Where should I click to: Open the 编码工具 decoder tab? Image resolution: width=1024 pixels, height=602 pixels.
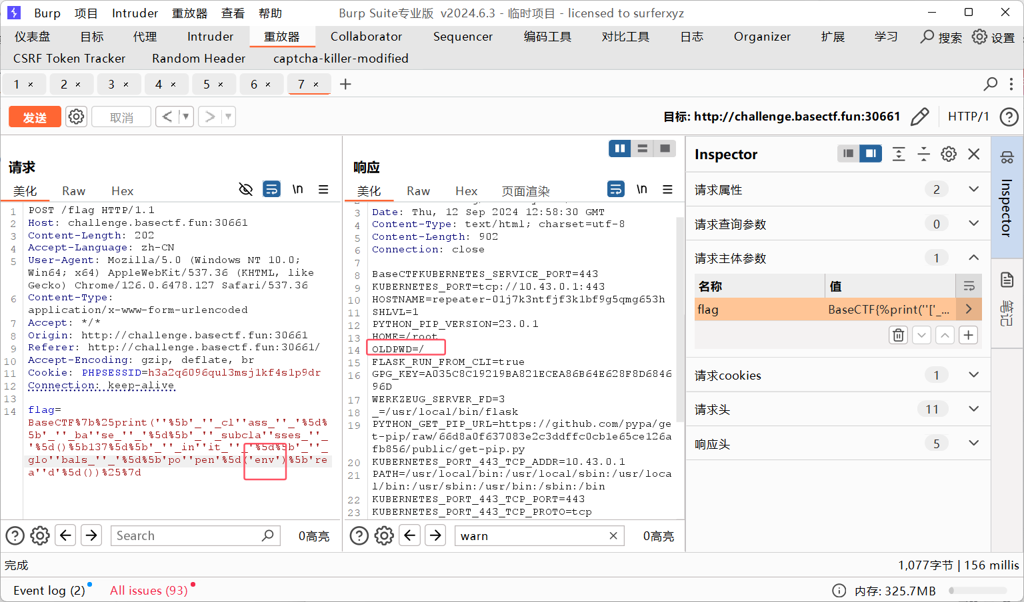[547, 37]
